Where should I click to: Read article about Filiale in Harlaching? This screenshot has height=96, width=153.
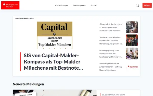[111, 40]
